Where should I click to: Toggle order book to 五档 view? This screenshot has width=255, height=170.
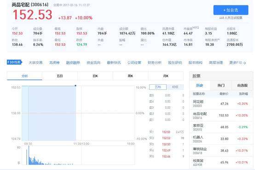[x=158, y=87]
